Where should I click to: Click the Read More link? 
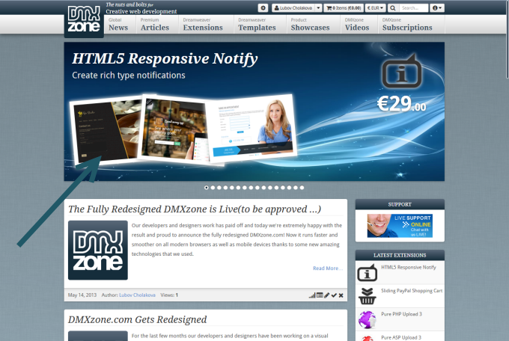[328, 268]
